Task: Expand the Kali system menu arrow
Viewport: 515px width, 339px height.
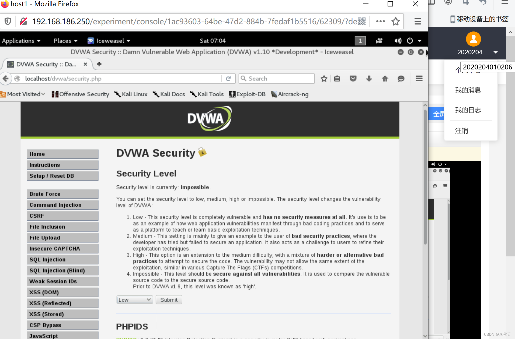Action: pyautogui.click(x=420, y=41)
